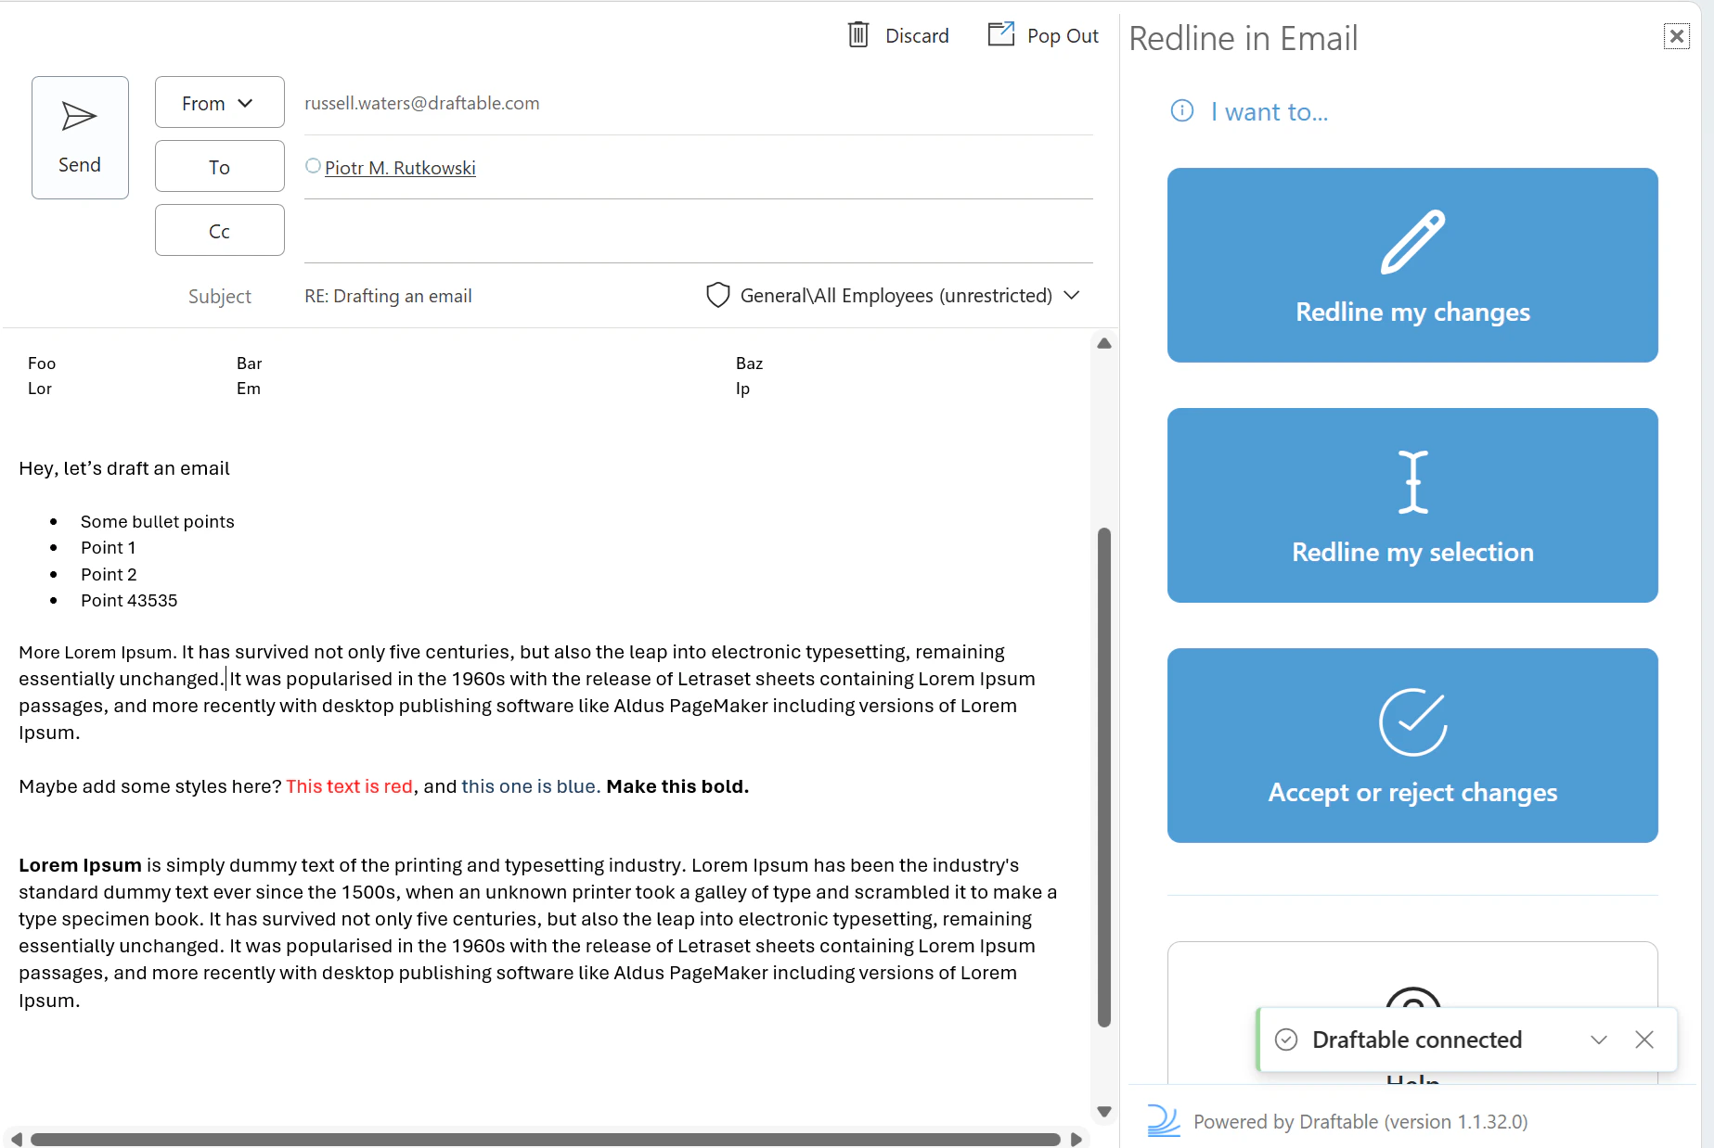
Task: Click the Discard label
Action: (x=917, y=35)
